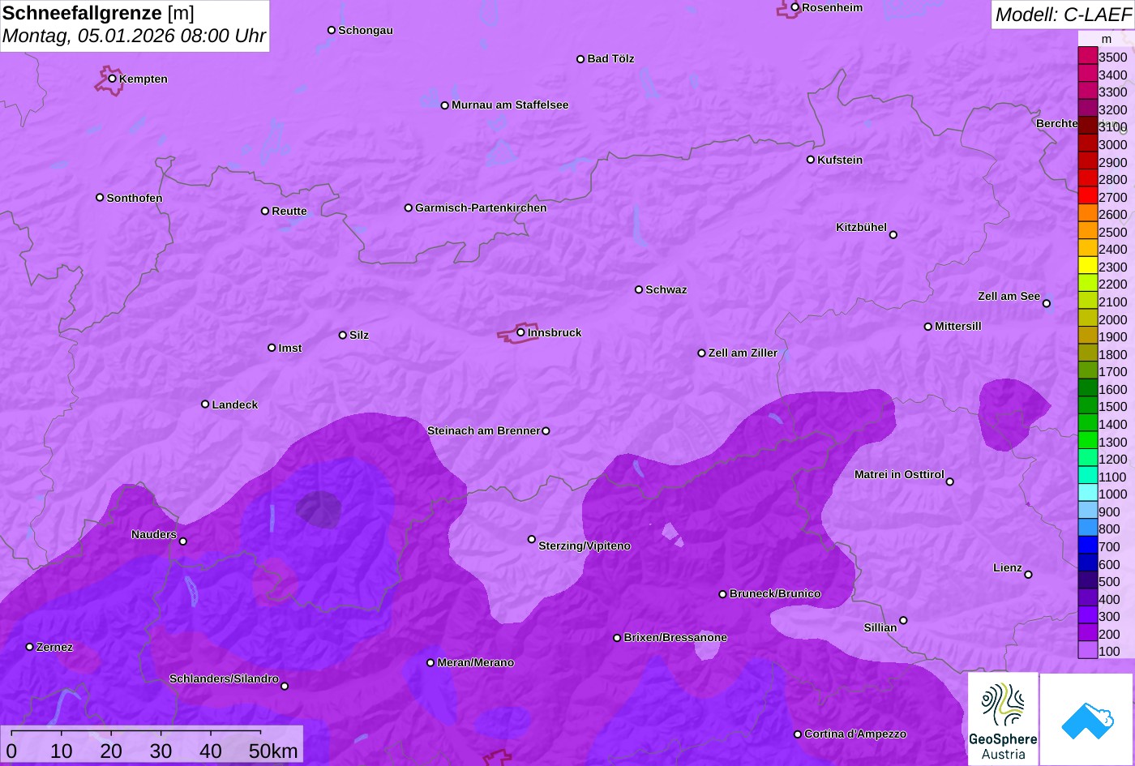The image size is (1135, 766).
Task: Click the Rosenheim marker dot
Action: tap(794, 7)
